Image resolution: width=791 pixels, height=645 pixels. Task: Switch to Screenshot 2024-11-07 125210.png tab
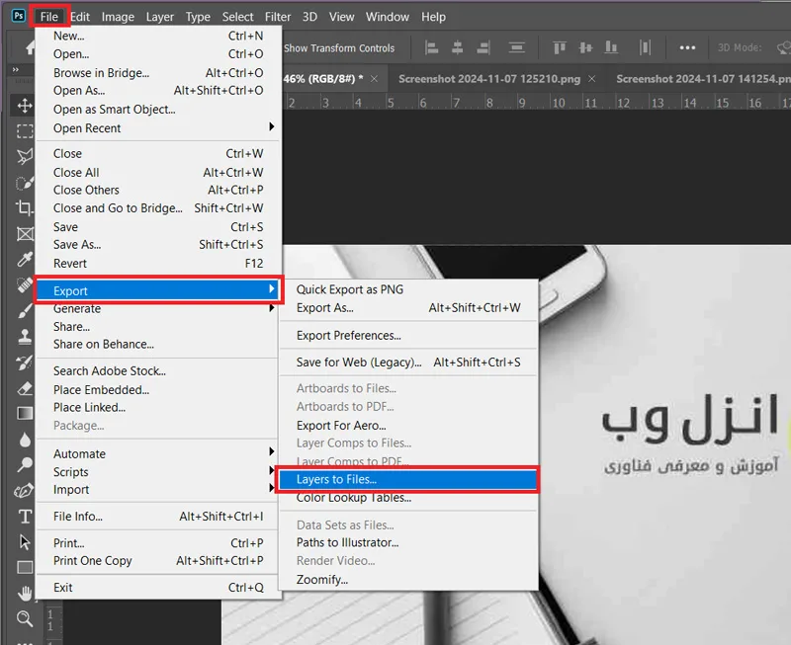coord(489,79)
